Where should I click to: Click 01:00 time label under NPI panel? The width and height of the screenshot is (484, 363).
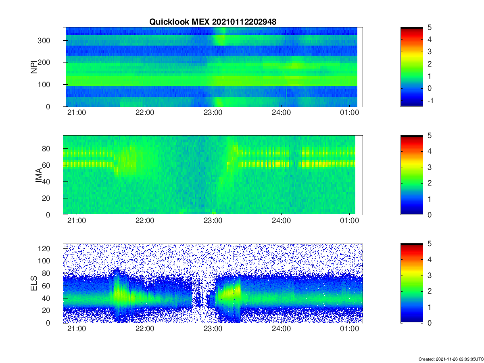(x=350, y=113)
